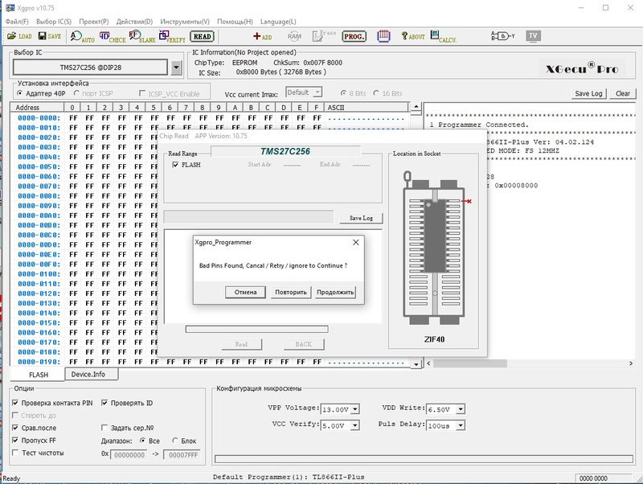Click the PROG. toolbar button
Image resolution: width=643 pixels, height=484 pixels.
(x=354, y=36)
